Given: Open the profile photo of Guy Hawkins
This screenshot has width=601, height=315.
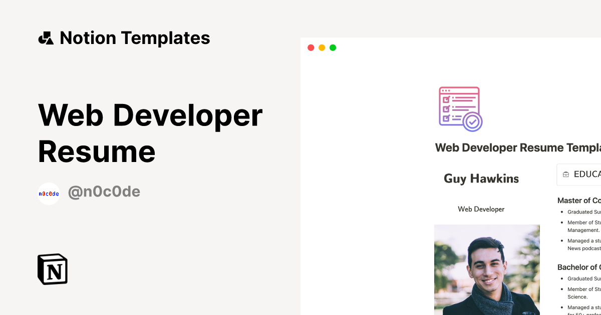Looking at the screenshot, I should pyautogui.click(x=487, y=269).
